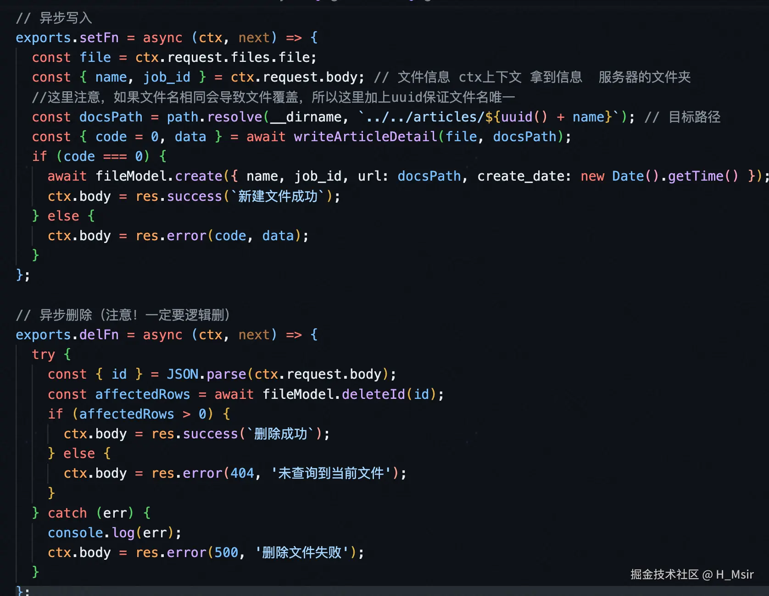Click 'exports.setFn' identifier

tap(67, 38)
